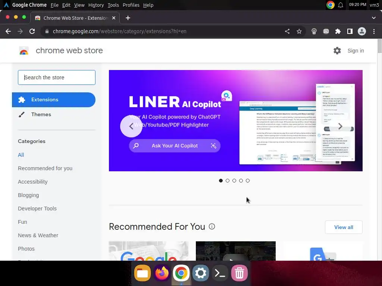Open Chrome three-dot menu

tap(374, 31)
